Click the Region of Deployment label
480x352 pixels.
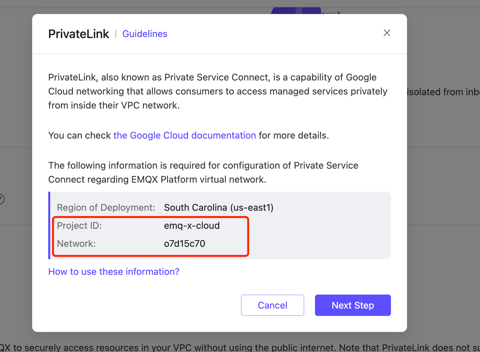105,207
